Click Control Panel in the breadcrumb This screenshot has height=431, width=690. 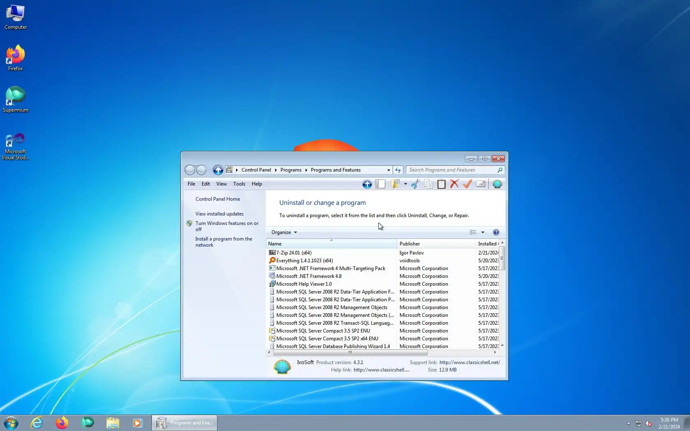[x=256, y=170]
